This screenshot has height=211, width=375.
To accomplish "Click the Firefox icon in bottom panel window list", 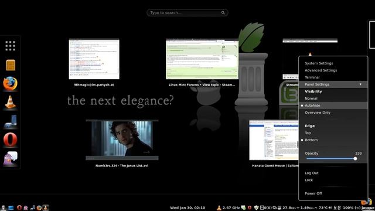I will 39,208.
